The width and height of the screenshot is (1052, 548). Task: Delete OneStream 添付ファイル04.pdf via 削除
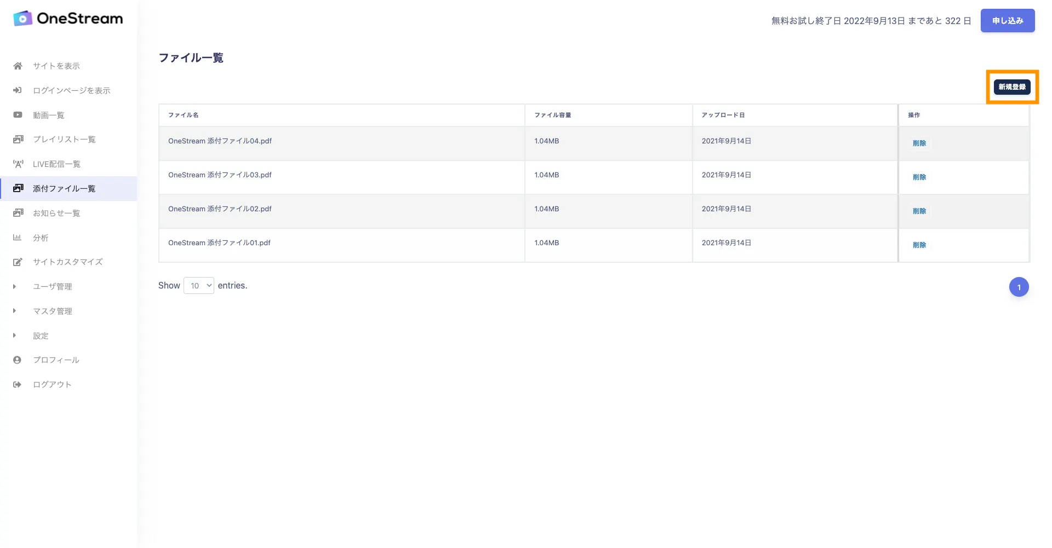[x=919, y=143]
